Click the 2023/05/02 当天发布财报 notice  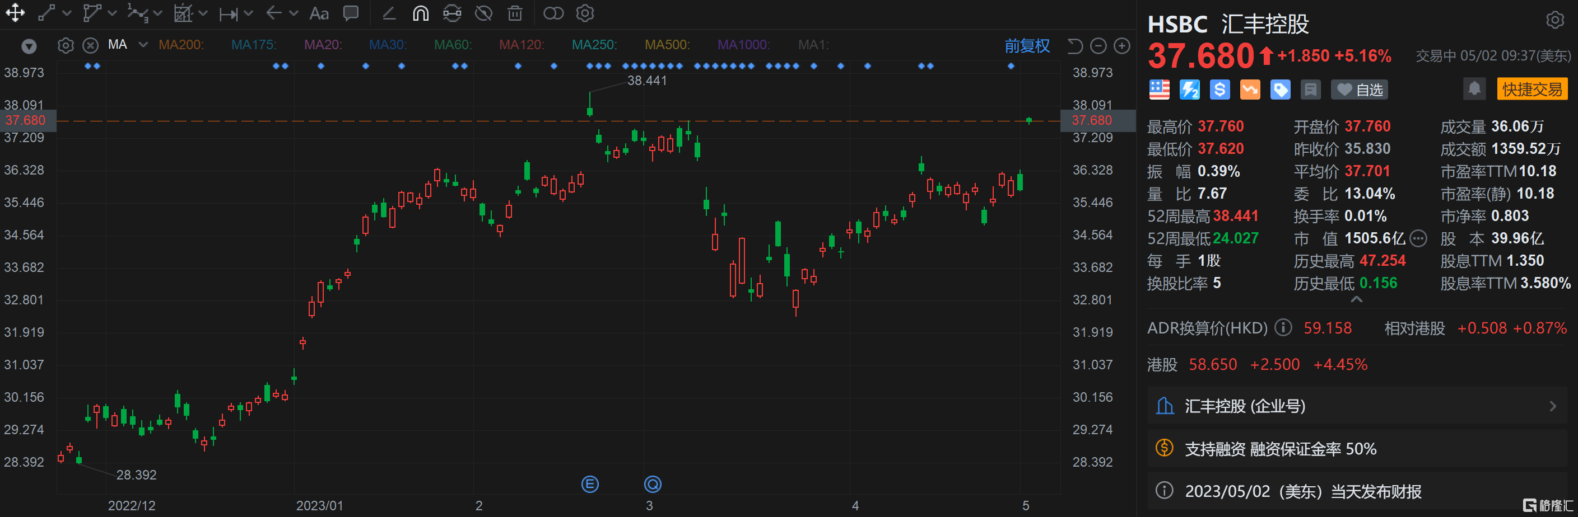coord(1357,491)
